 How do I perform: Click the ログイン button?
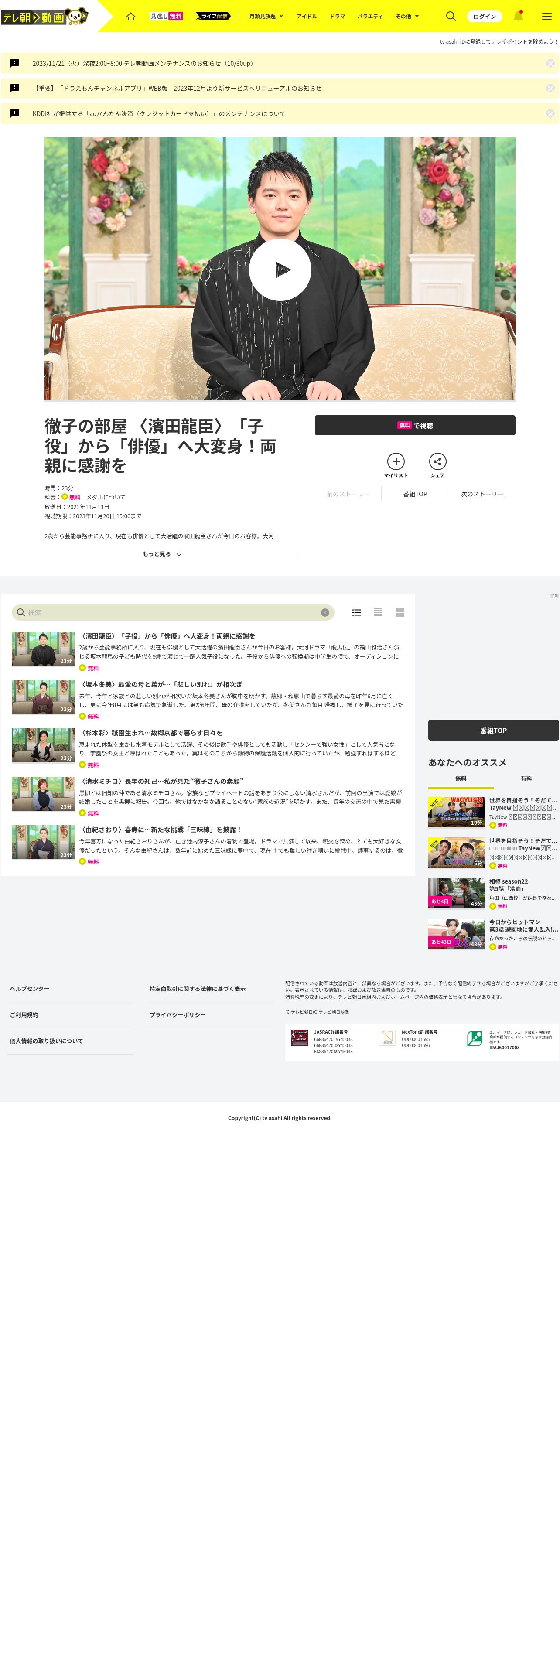click(x=485, y=16)
